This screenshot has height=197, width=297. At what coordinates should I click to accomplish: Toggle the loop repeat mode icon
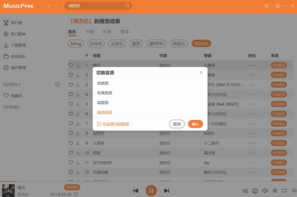coord(284,191)
